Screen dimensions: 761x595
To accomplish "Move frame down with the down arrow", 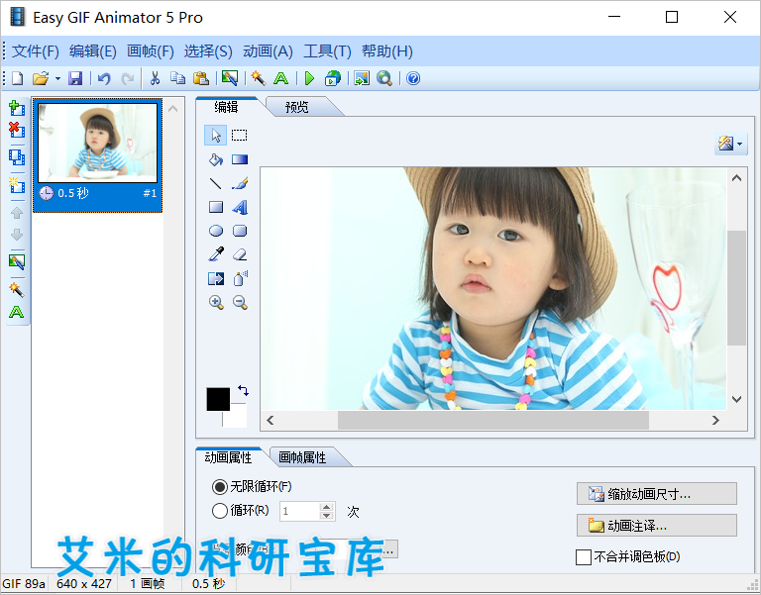I will click(x=17, y=236).
